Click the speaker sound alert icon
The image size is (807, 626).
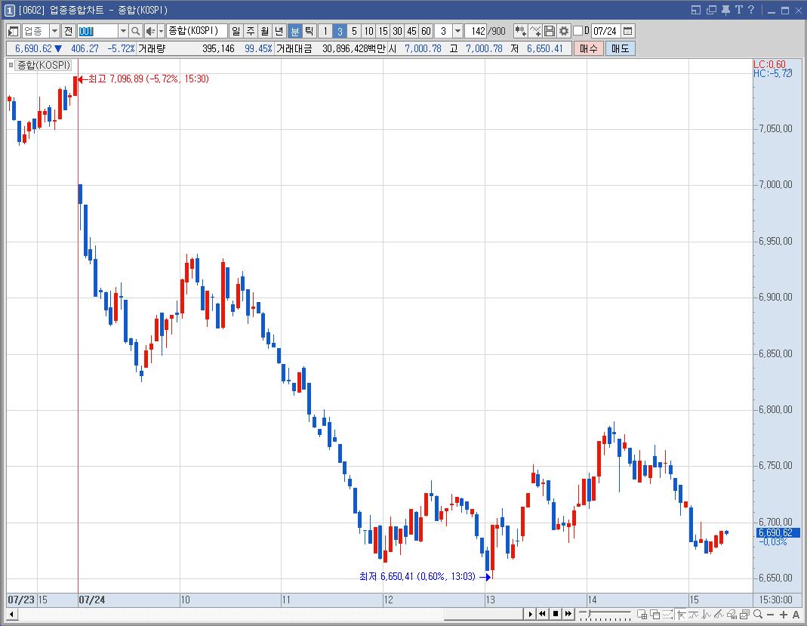[149, 31]
